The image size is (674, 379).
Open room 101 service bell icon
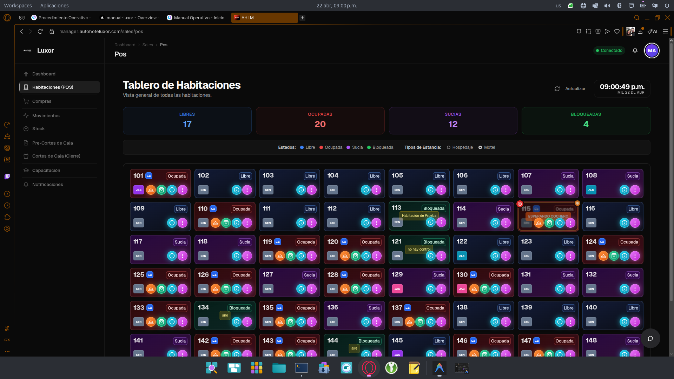tap(151, 190)
